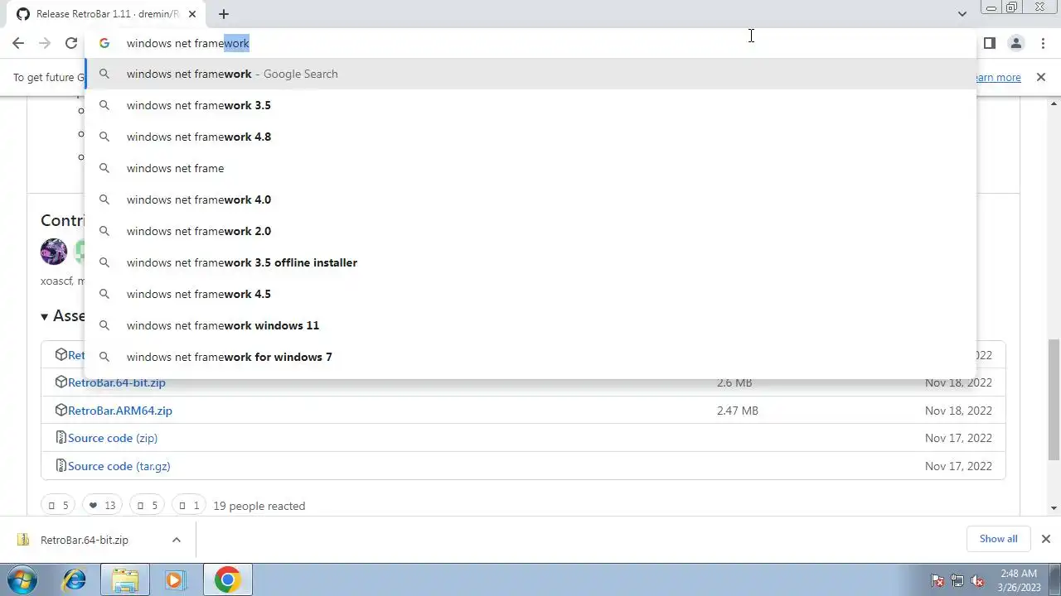The height and width of the screenshot is (596, 1061).
Task: Collapse the Assets section triangle
Action: [x=45, y=316]
